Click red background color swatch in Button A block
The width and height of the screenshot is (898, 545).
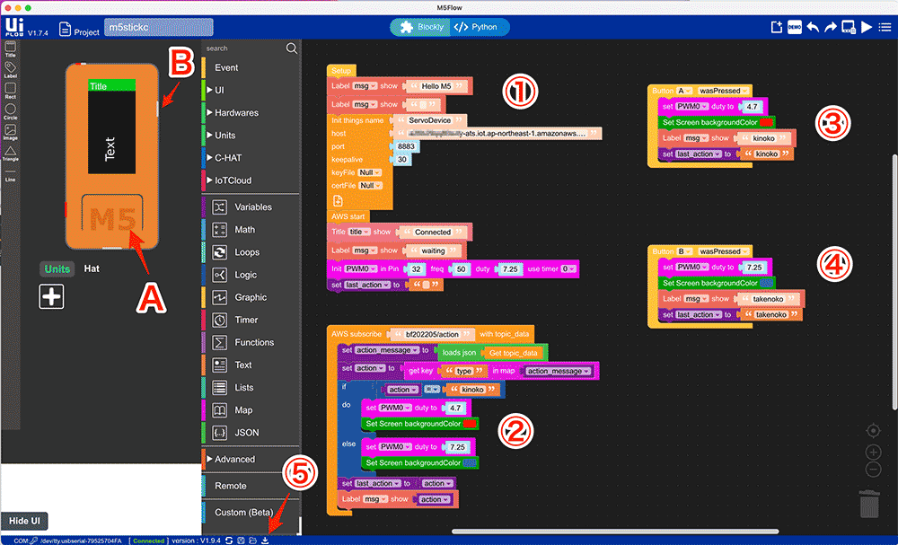766,121
